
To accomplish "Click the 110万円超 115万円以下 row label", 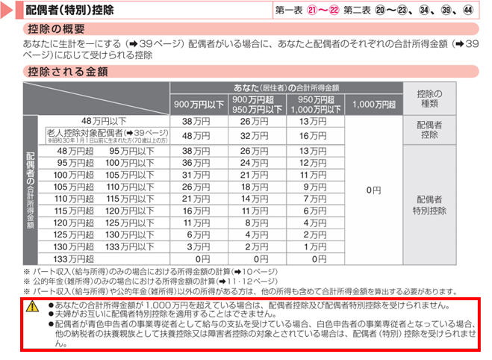I will tap(104, 199).
